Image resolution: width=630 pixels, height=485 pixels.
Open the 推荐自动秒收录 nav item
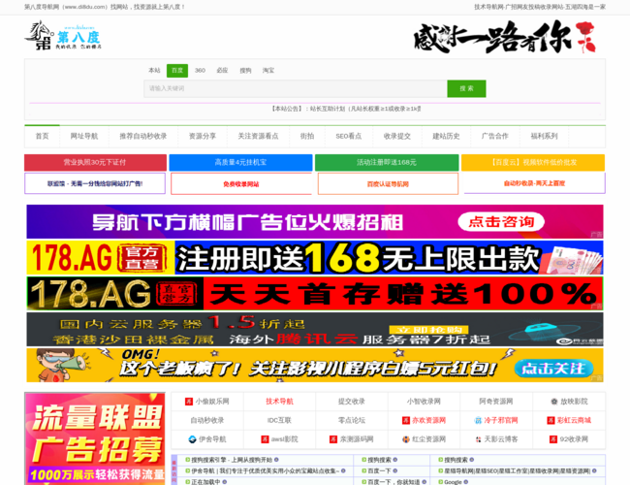click(x=143, y=137)
